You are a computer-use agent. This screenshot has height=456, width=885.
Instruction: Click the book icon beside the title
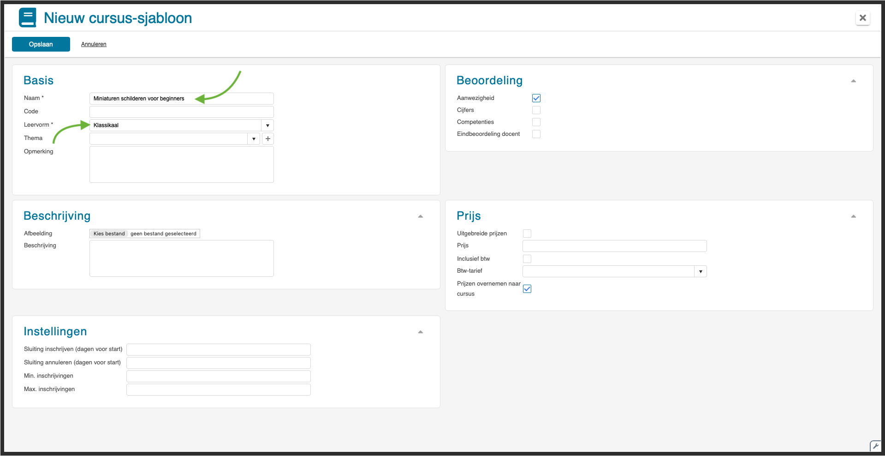(x=28, y=18)
